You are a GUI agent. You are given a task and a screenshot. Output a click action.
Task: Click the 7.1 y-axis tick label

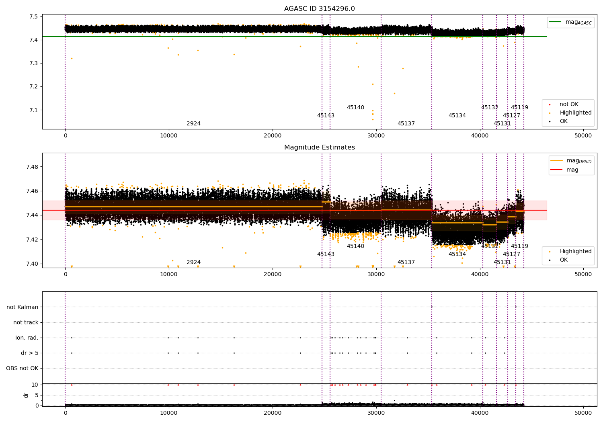click(33, 110)
